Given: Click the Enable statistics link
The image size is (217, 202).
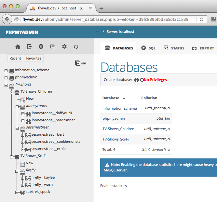Looking at the screenshot, I should pos(114,186).
